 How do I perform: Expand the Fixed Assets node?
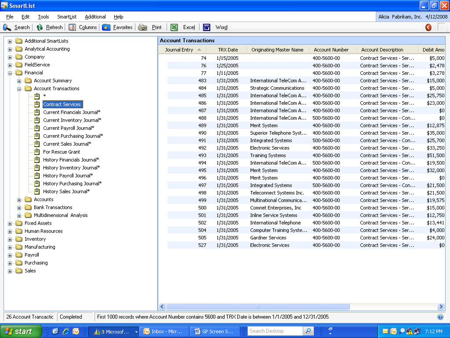pyautogui.click(x=10, y=224)
